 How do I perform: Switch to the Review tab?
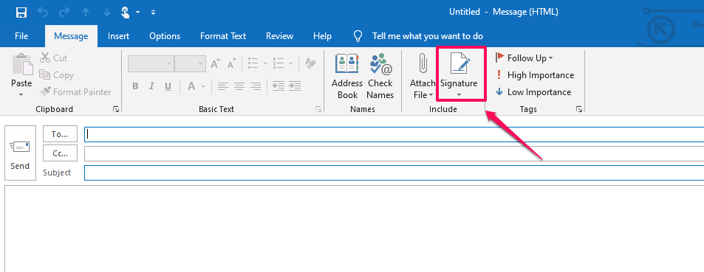(279, 36)
